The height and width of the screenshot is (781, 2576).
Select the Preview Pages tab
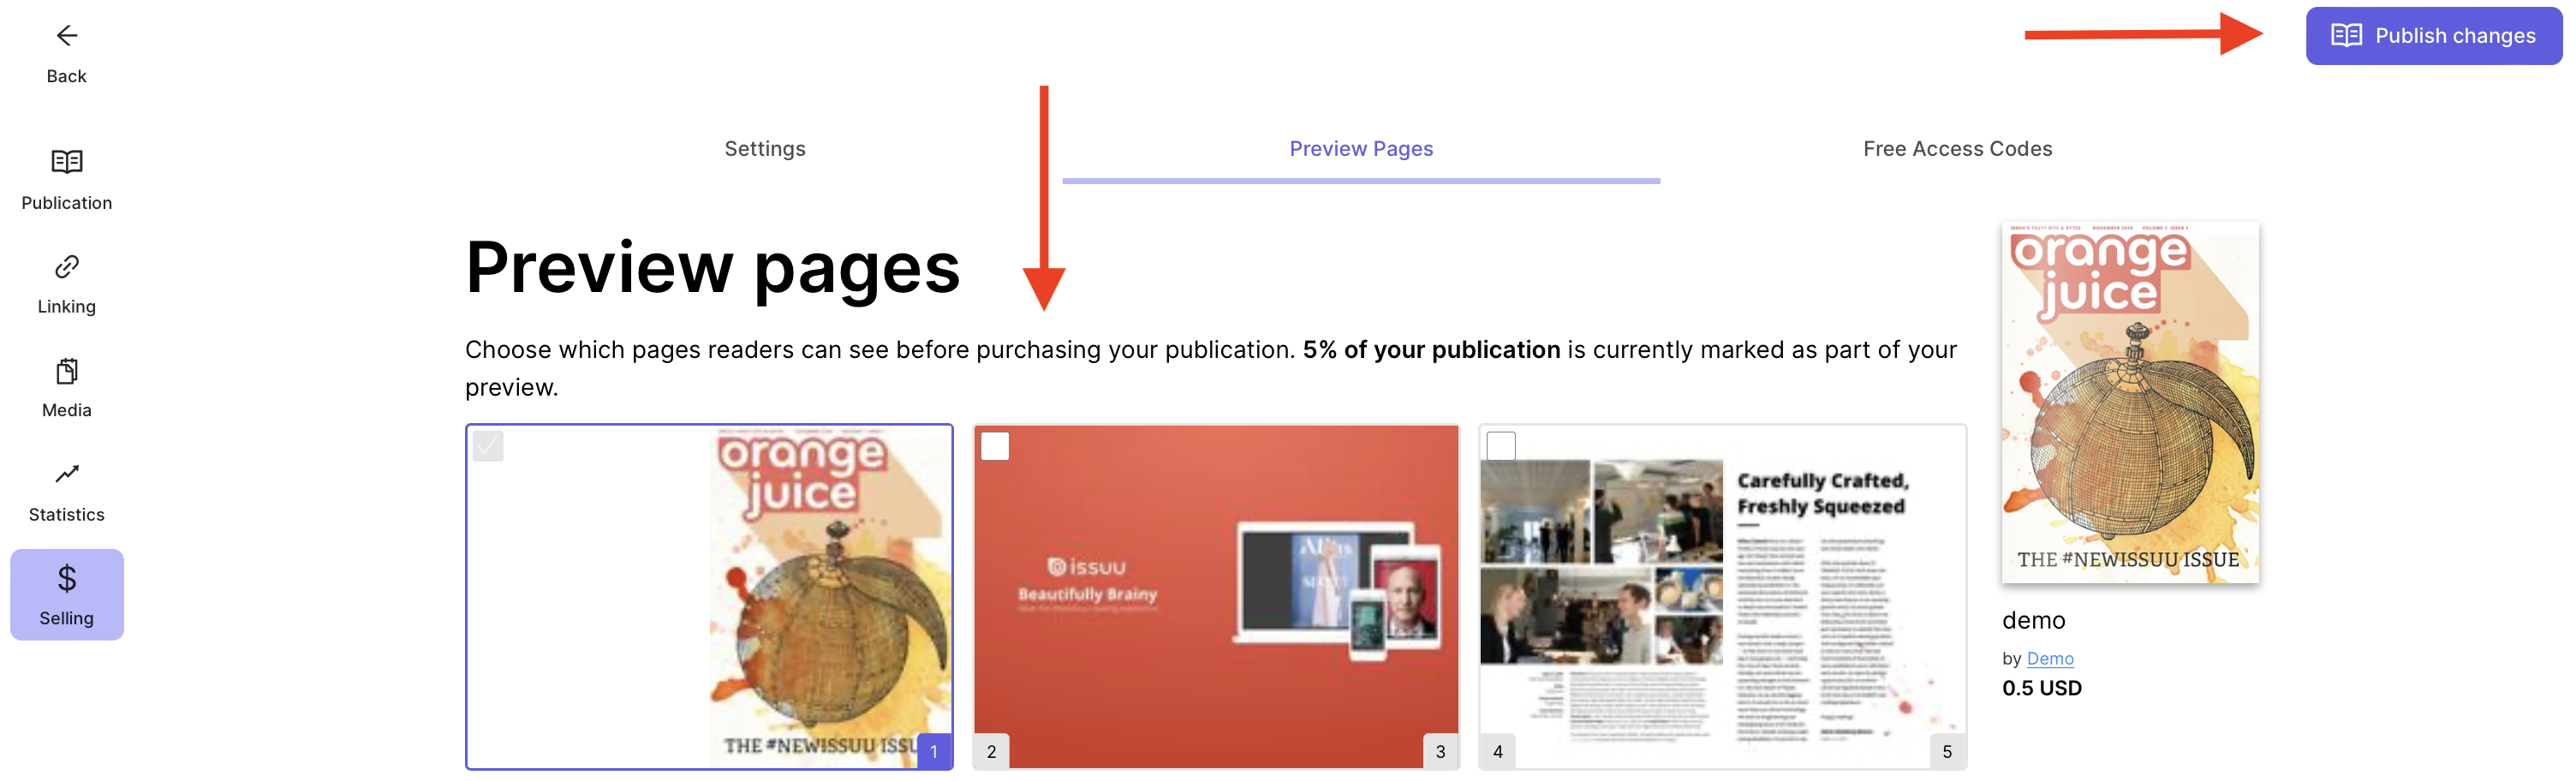click(x=1360, y=148)
